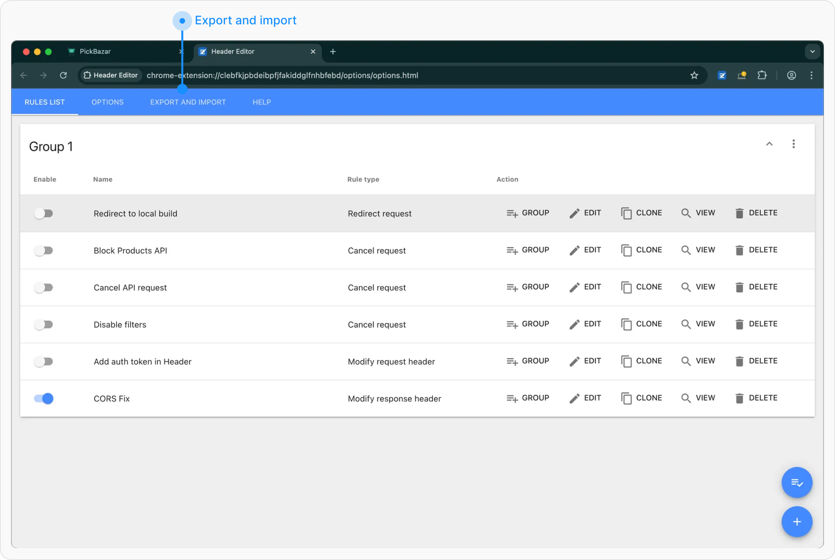
Task: Delete the Block Products API rule
Action: point(756,250)
